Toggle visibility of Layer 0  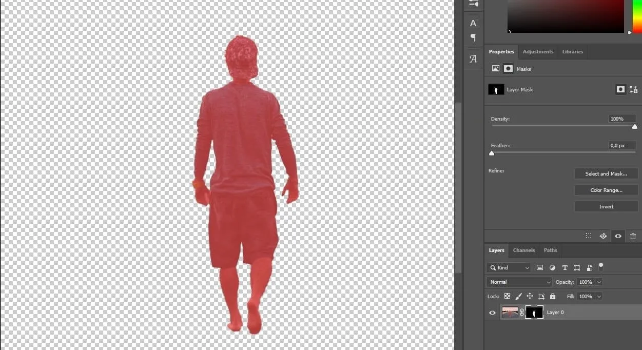pyautogui.click(x=492, y=313)
